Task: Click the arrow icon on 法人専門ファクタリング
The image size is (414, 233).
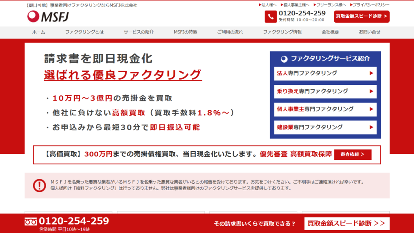Action: pyautogui.click(x=370, y=73)
